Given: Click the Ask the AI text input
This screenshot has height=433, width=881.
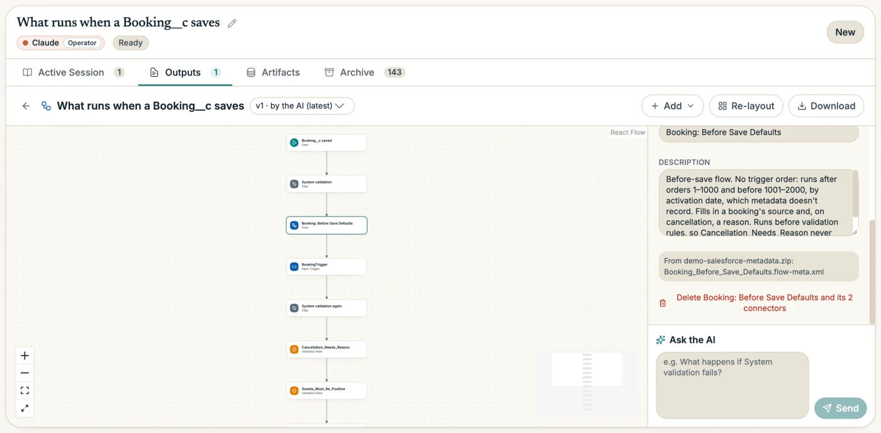Looking at the screenshot, I should [732, 385].
